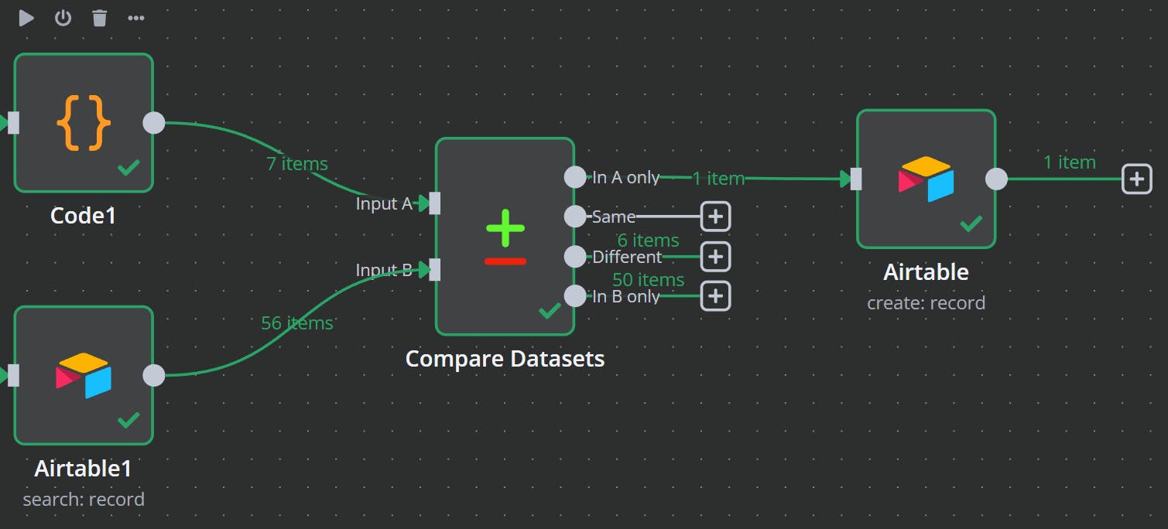Click the 'Input B' label
The image size is (1168, 529).
[384, 270]
